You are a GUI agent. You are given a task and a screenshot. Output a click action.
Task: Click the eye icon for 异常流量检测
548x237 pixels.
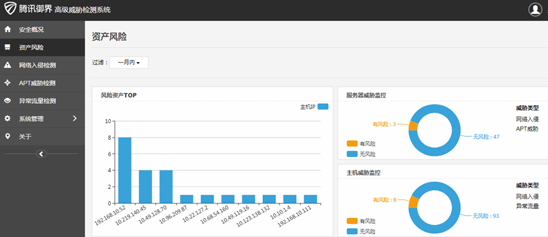[x=7, y=101]
